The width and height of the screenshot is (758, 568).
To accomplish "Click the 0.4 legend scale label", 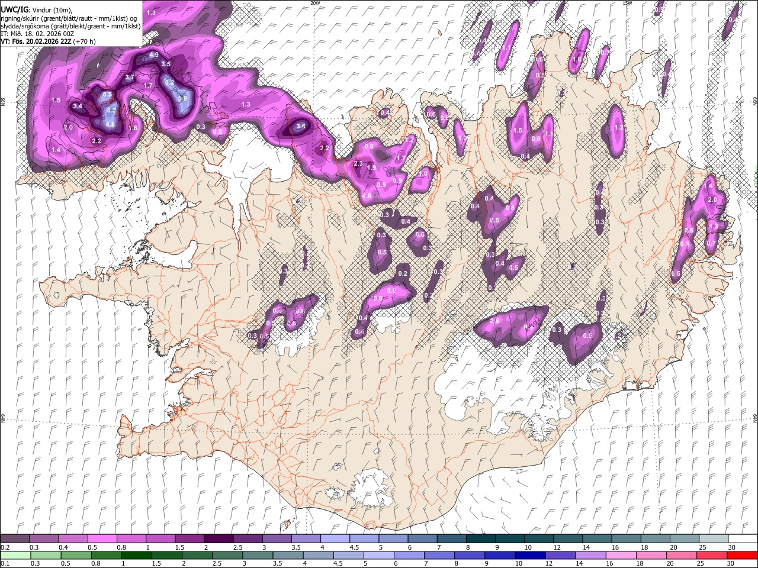I will pos(63,547).
